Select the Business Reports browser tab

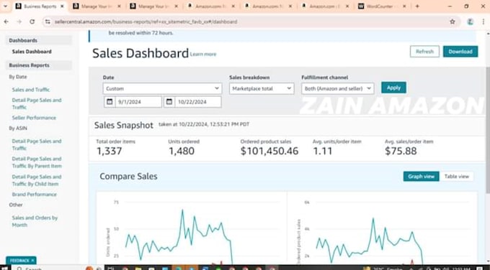point(40,6)
